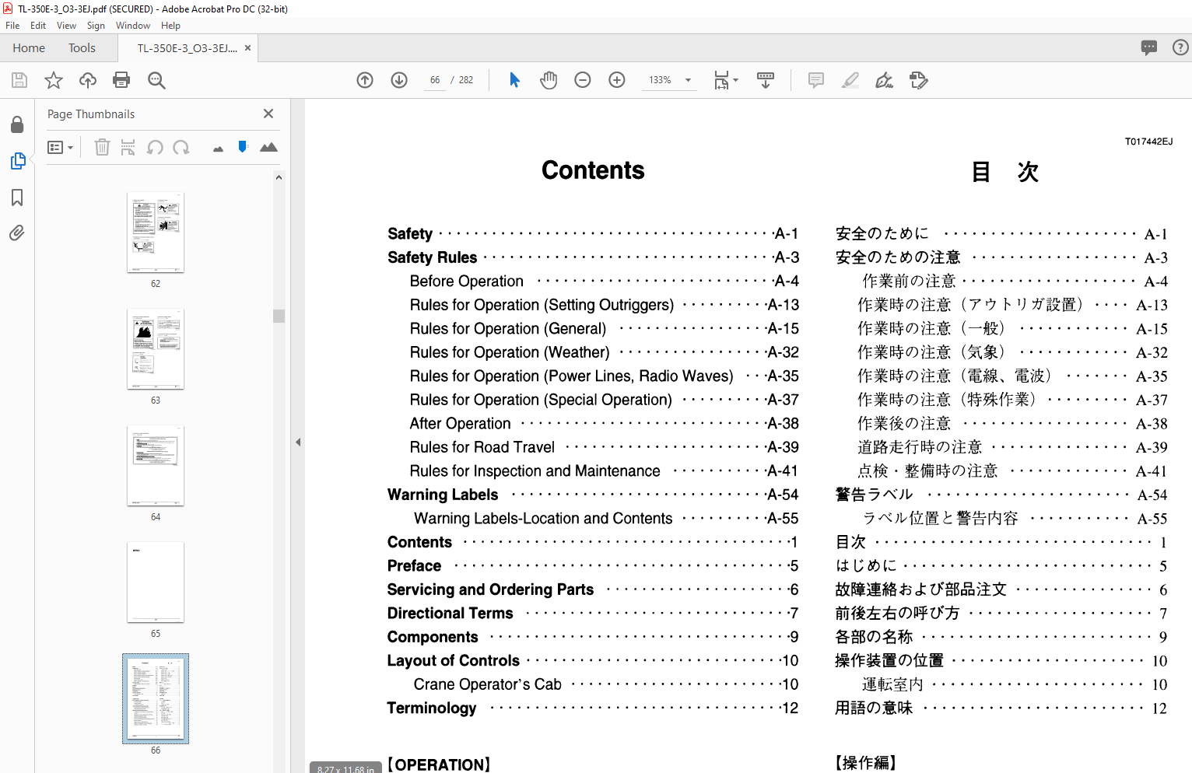The height and width of the screenshot is (773, 1192).
Task: Activate the Hand pan tool
Action: click(549, 80)
